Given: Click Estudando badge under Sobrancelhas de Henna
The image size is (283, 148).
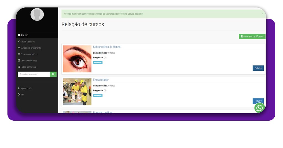Looking at the screenshot, I should pyautogui.click(x=98, y=63).
